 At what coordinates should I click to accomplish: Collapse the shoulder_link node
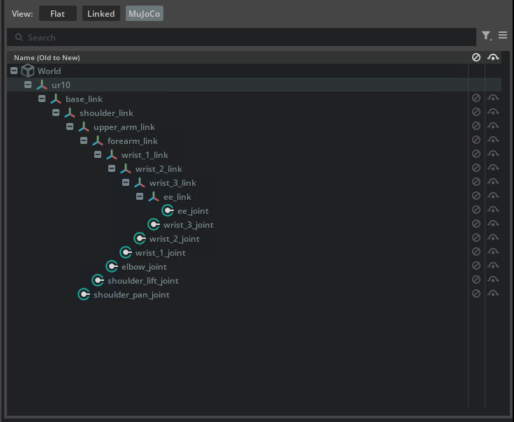coord(56,112)
